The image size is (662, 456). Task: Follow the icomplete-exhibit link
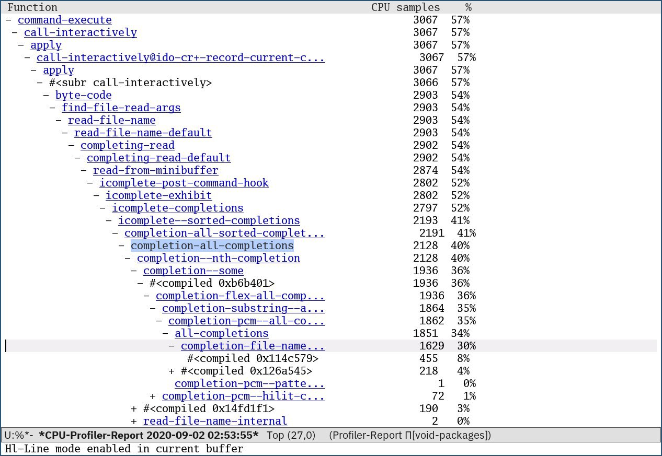(159, 195)
